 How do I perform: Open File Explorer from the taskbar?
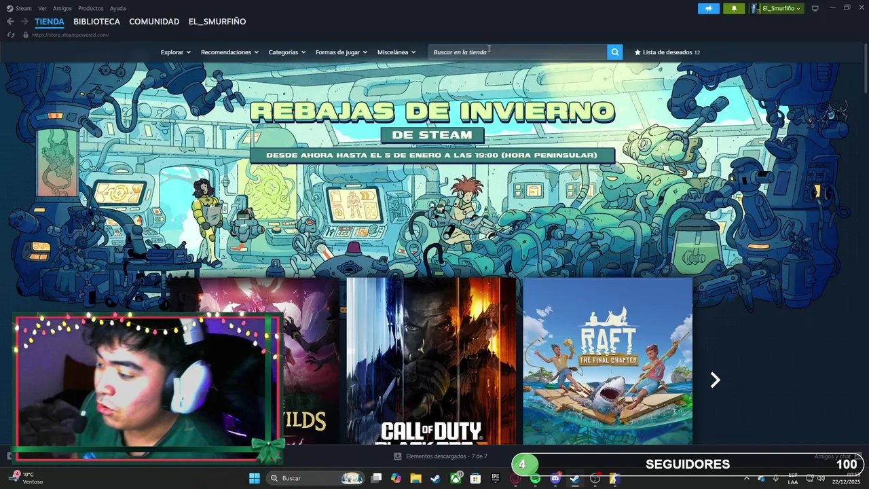pos(415,478)
